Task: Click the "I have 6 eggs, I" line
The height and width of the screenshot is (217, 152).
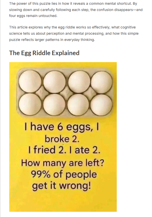Action: 62,127
